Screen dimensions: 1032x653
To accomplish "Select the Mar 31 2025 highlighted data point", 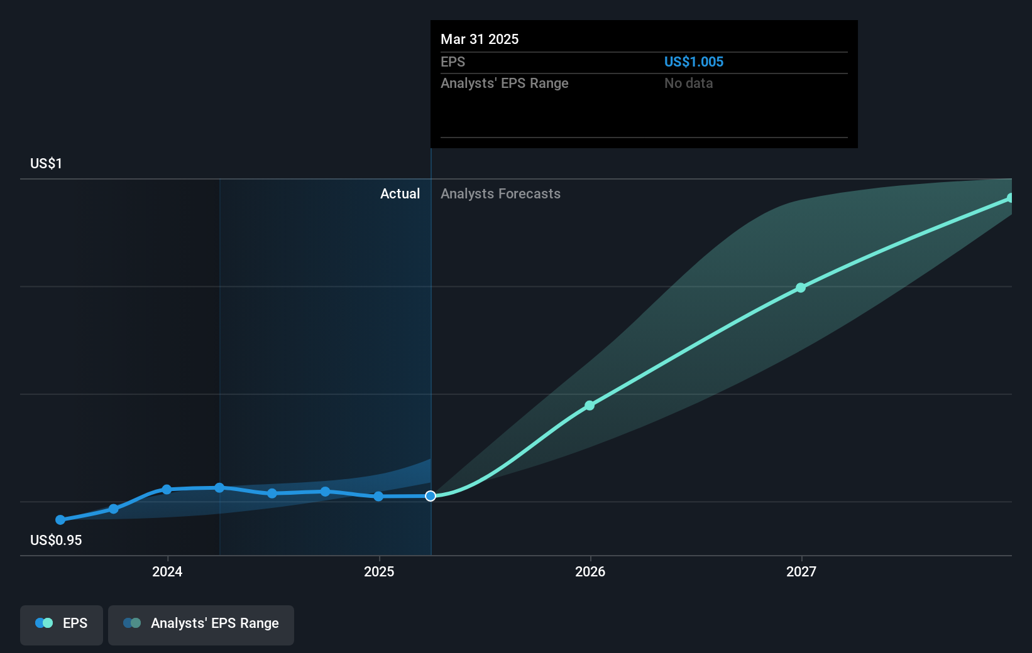I will (x=431, y=496).
